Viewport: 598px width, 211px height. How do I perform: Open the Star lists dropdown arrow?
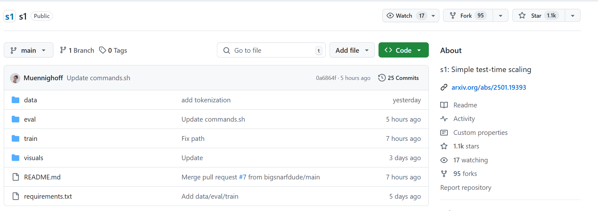coord(573,15)
